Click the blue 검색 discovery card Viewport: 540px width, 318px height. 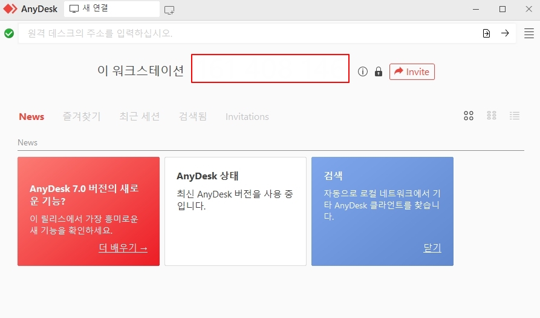[382, 211]
